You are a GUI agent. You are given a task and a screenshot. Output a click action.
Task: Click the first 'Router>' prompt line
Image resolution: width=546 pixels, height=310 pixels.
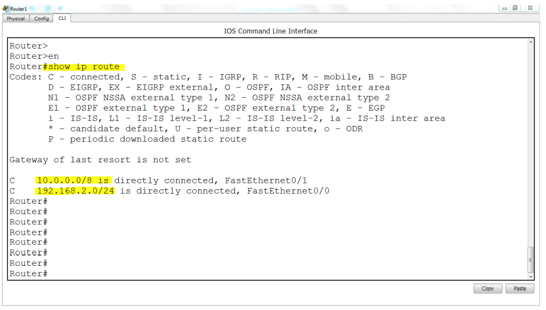(x=29, y=46)
